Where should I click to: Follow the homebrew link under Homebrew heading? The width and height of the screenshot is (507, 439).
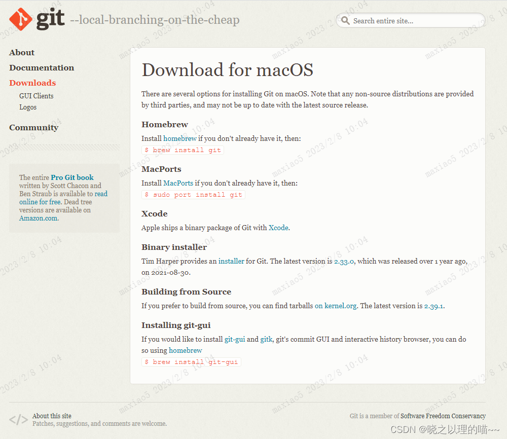tap(180, 138)
